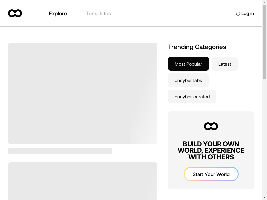267x200 pixels.
Task: Click the Log in link
Action: pyautogui.click(x=247, y=14)
